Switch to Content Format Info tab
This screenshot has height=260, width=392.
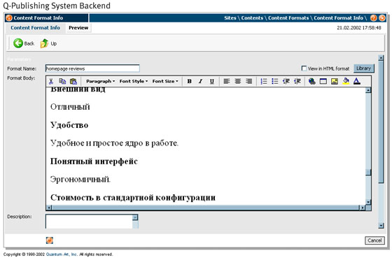[x=35, y=28]
